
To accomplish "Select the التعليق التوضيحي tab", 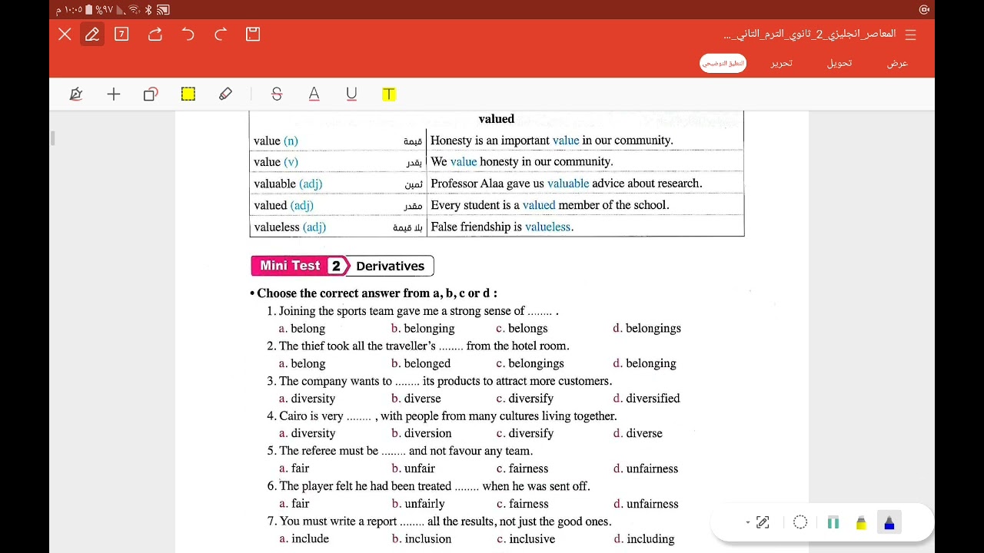I will pyautogui.click(x=723, y=63).
